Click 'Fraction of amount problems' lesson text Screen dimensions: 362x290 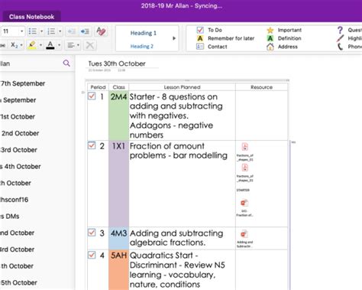179,151
